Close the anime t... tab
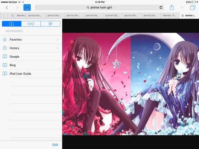This screenshot has width=199, height=149. [182, 16]
